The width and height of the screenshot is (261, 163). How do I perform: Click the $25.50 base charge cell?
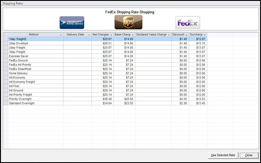pos(124,99)
